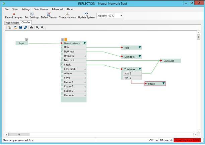Click the red arrow on Light spot output node
The height and width of the screenshot is (145, 205).
(x=122, y=57)
